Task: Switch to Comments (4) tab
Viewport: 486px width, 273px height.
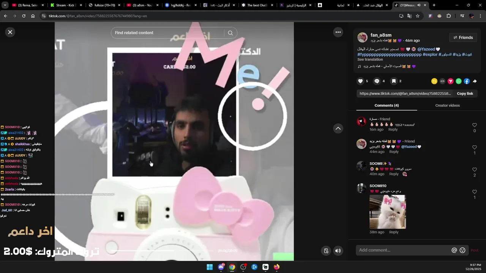Action: (x=387, y=105)
